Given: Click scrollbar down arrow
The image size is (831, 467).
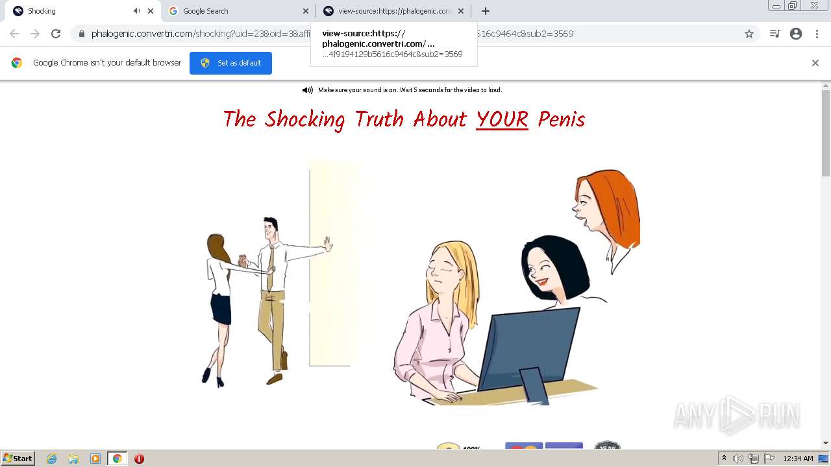Looking at the screenshot, I should click(826, 443).
